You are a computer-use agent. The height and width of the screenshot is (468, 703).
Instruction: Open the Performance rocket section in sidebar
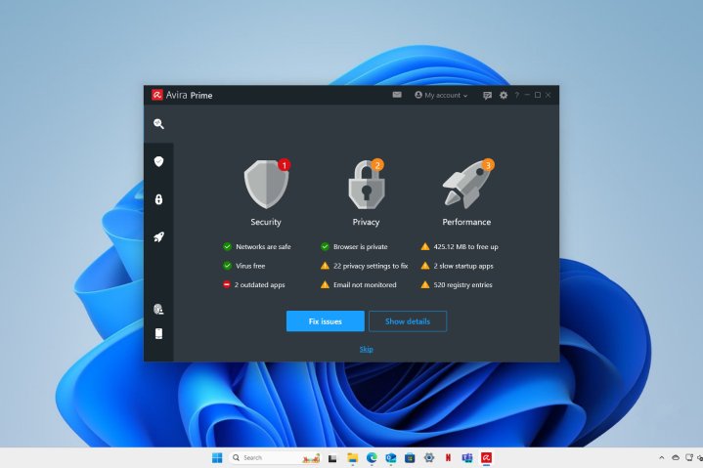click(158, 236)
